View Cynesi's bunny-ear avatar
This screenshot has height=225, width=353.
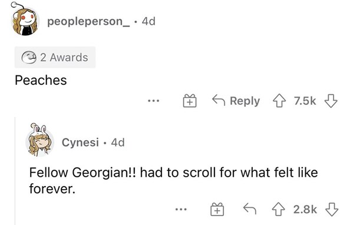(x=39, y=140)
